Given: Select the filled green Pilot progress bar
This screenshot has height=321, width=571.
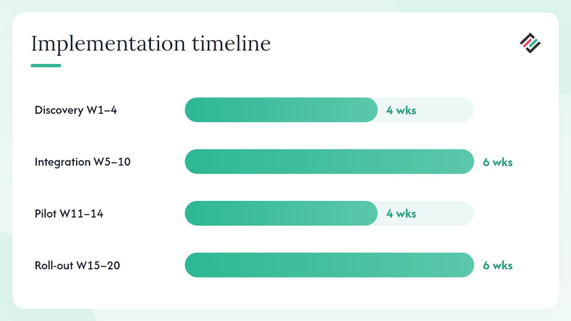Looking at the screenshot, I should pos(281,213).
